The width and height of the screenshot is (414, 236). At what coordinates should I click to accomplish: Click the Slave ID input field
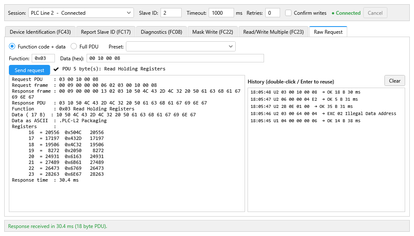click(171, 13)
